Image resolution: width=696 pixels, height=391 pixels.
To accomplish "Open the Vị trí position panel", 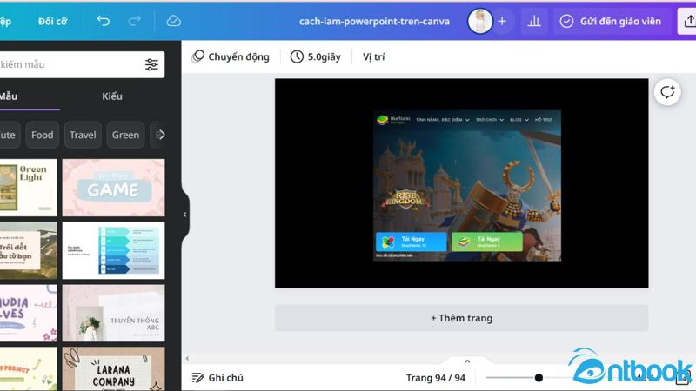I will (374, 56).
